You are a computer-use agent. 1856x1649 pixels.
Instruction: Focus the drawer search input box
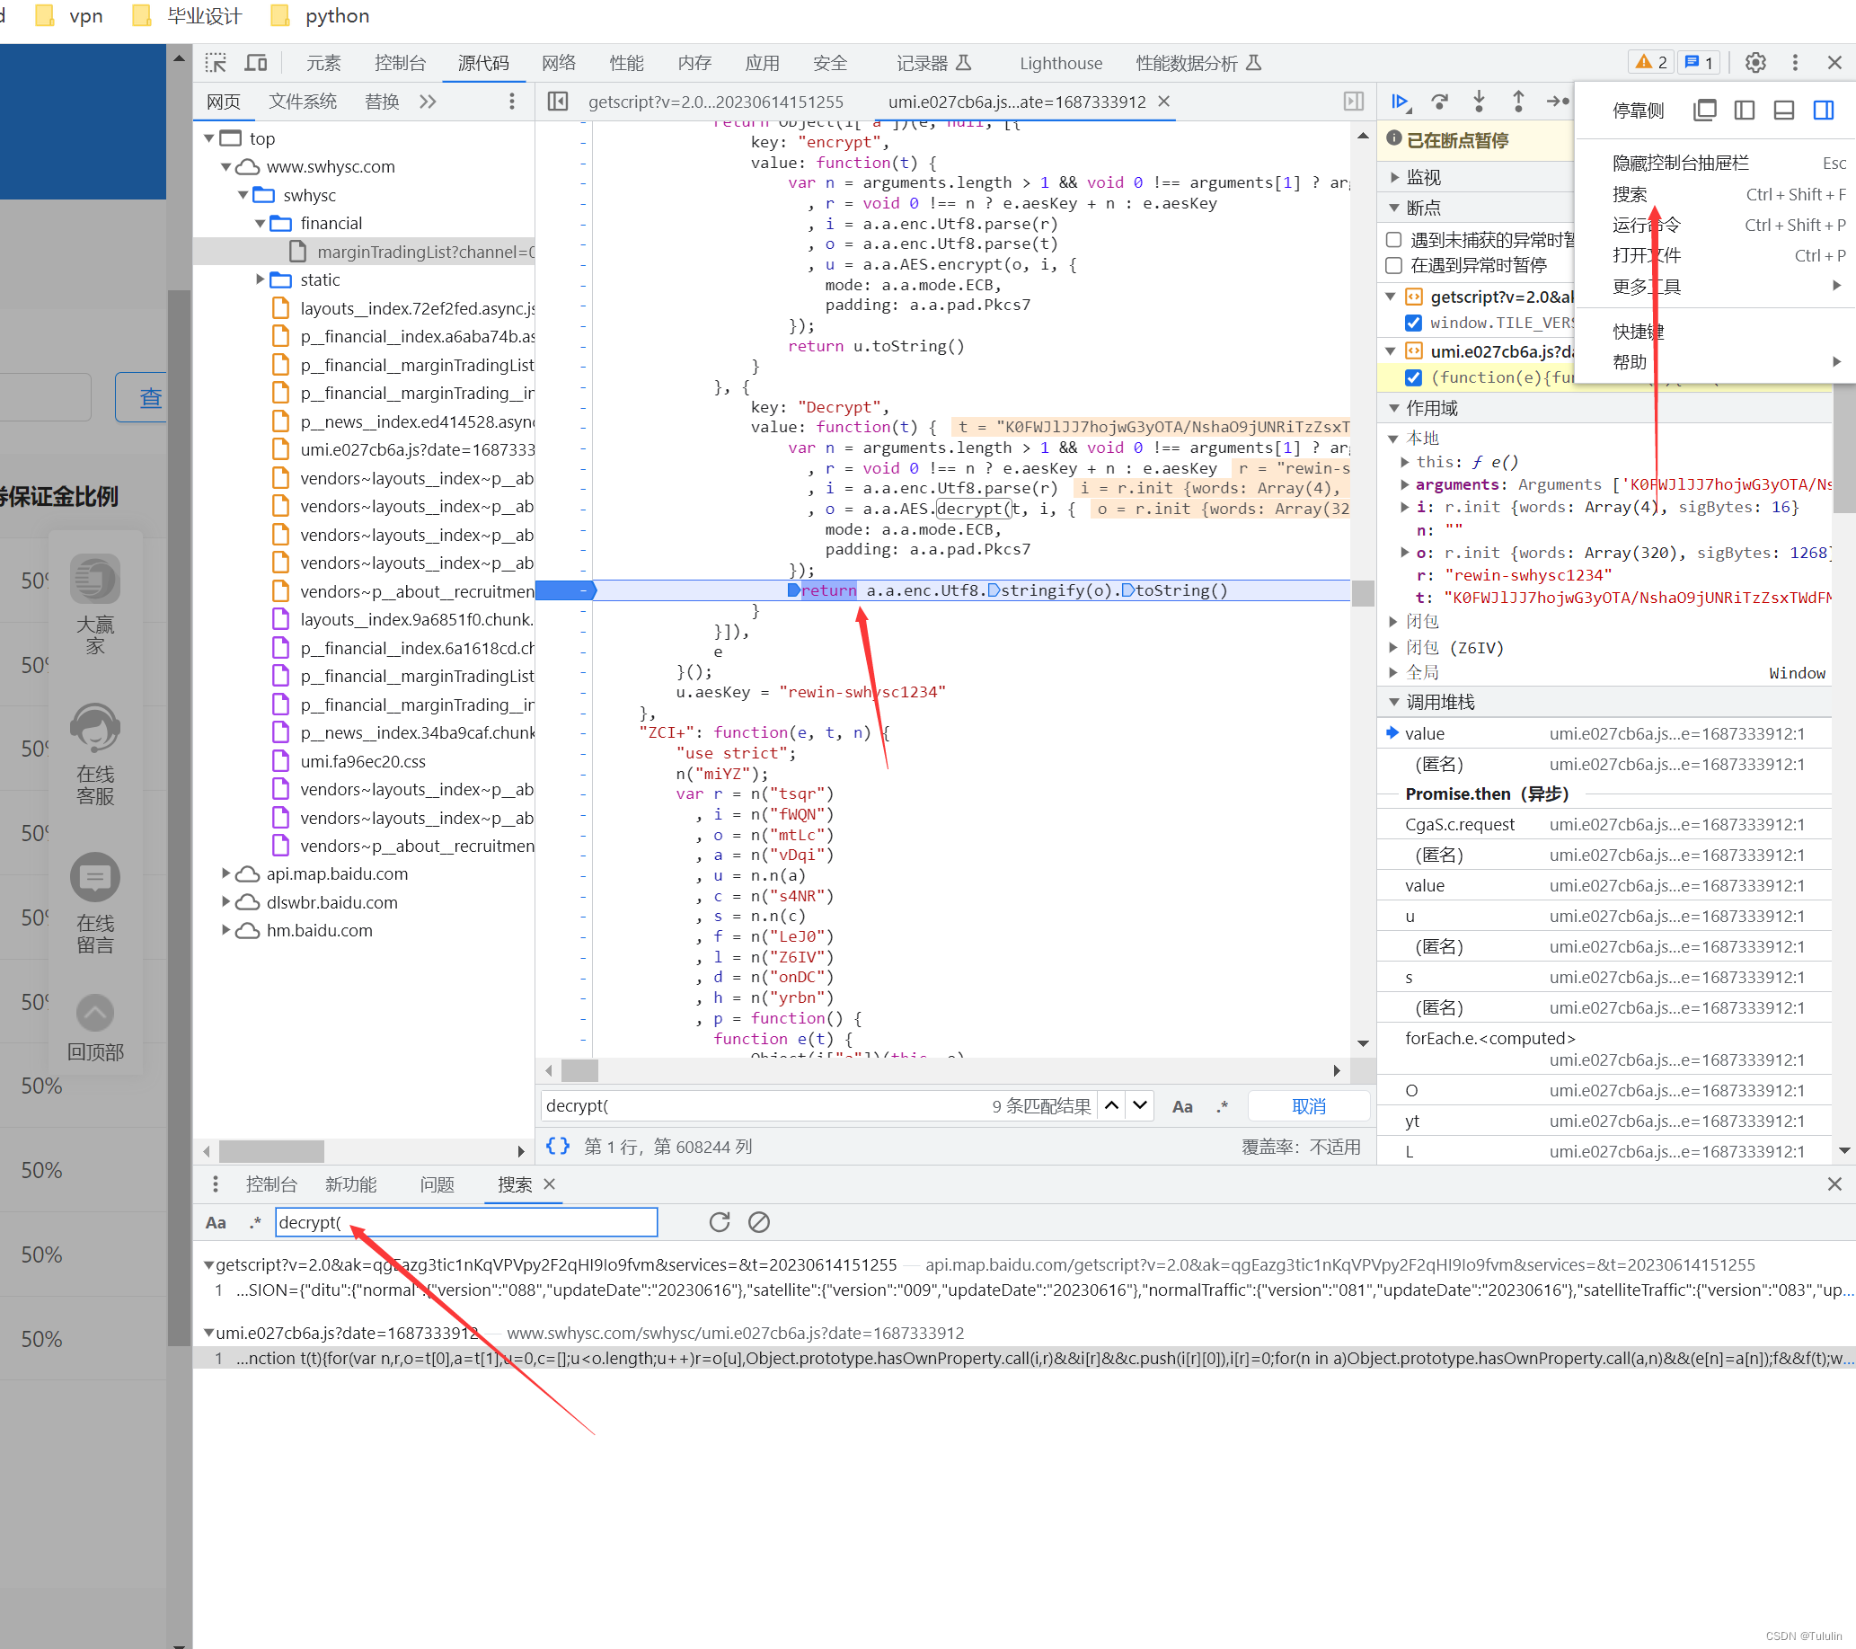466,1223
